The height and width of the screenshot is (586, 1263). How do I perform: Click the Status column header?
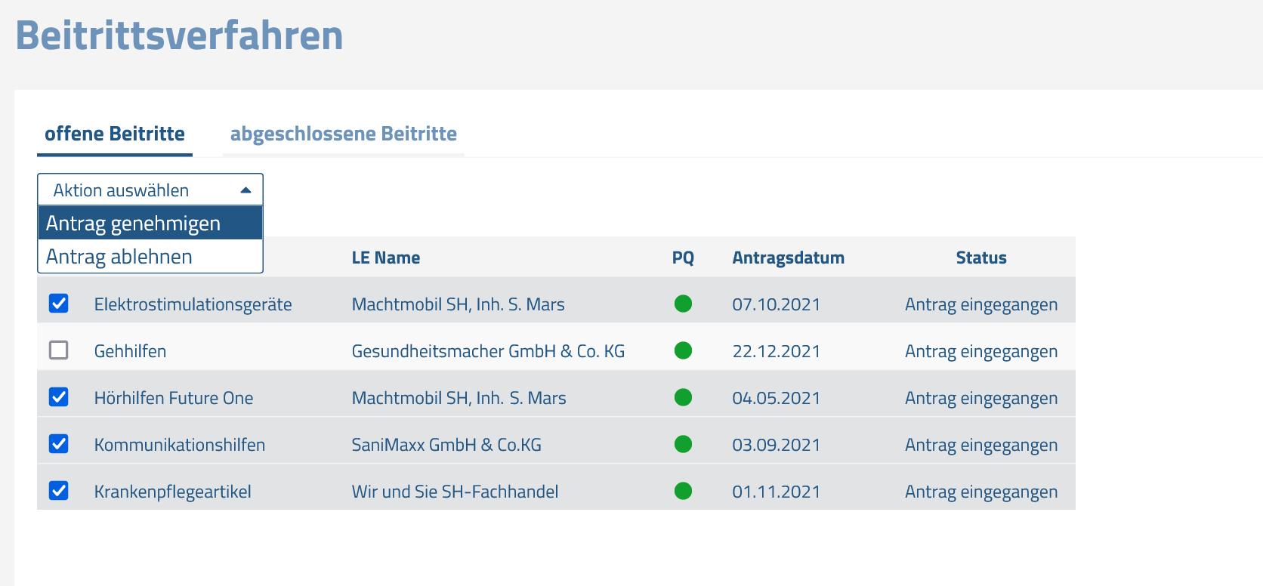pyautogui.click(x=981, y=258)
